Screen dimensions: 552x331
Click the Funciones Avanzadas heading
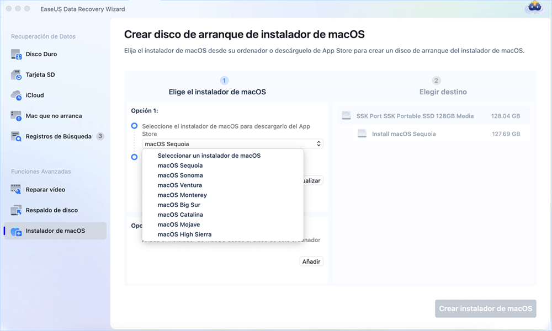click(41, 172)
